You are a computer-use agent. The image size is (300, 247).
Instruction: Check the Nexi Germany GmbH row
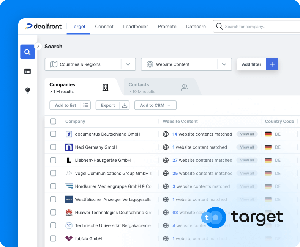(53, 147)
